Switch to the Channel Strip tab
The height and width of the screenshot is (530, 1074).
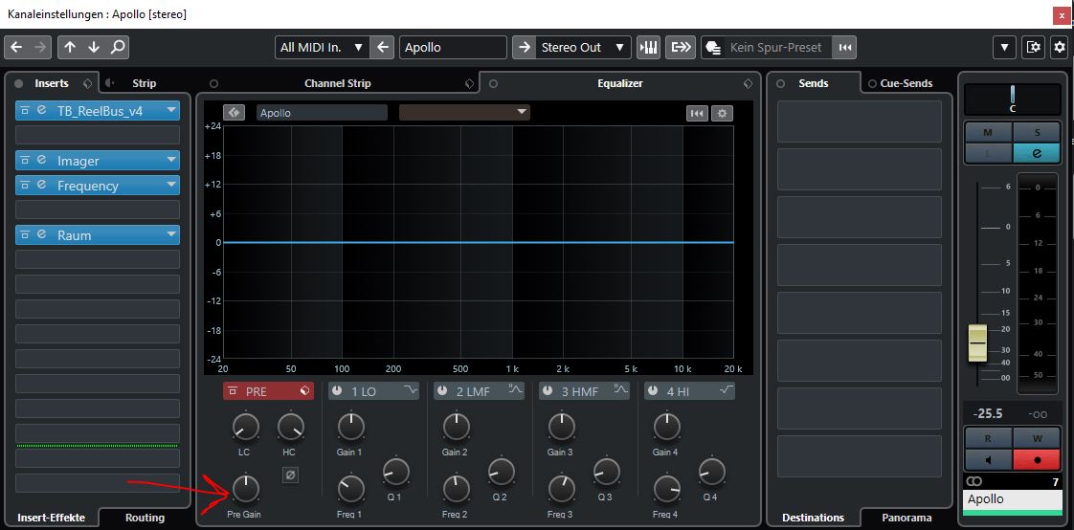337,83
